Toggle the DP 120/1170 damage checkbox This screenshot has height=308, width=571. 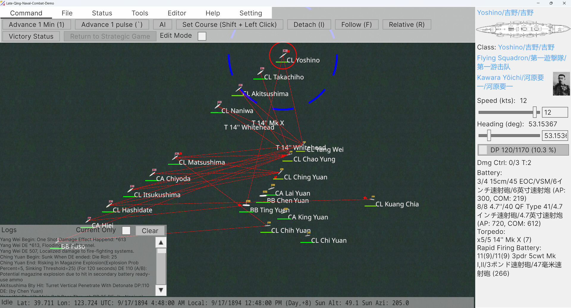coord(483,150)
